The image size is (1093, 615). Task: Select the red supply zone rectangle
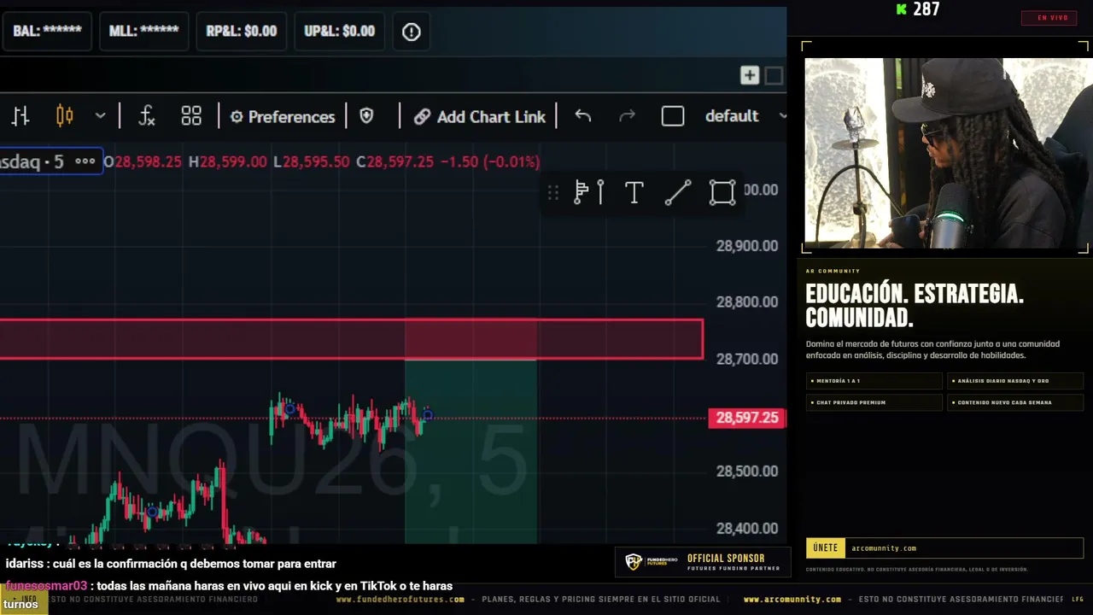352,339
